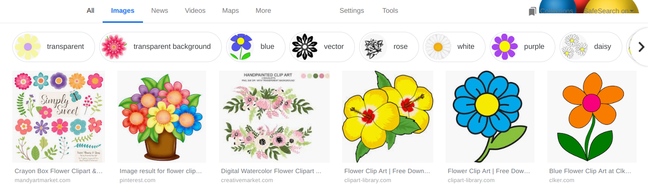This screenshot has height=184, width=648.
Task: Show more filter chips with right arrow
Action: [641, 47]
